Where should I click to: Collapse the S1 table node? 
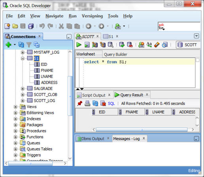coord(23,58)
